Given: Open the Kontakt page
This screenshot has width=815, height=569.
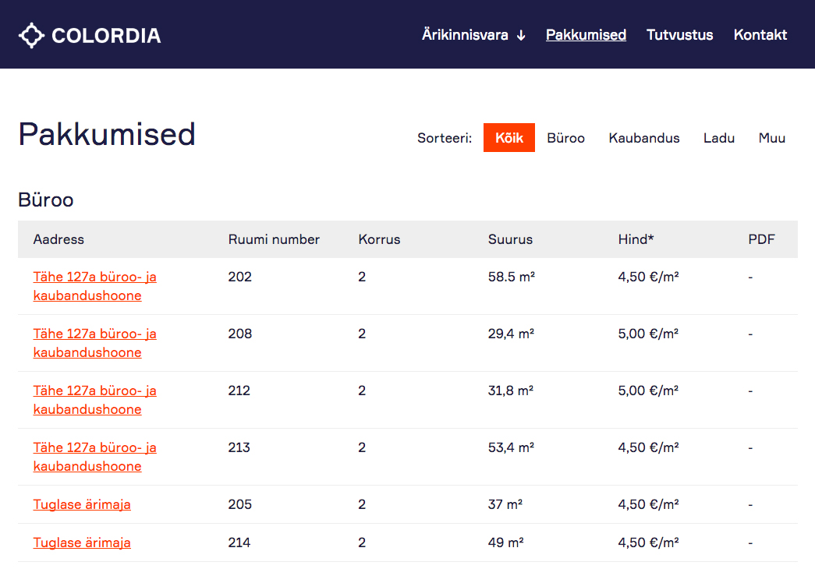Looking at the screenshot, I should pos(760,35).
